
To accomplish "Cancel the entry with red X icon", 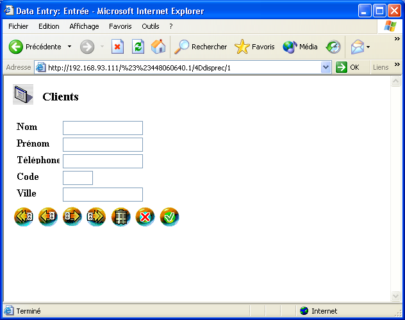I will click(145, 217).
